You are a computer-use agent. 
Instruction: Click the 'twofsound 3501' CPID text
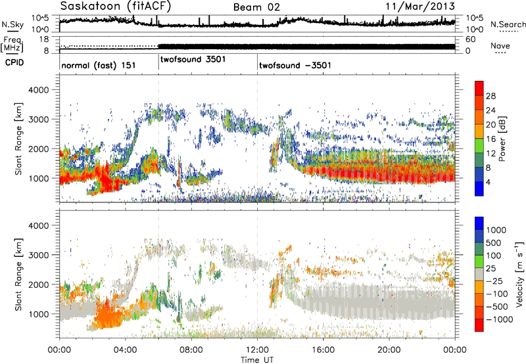click(193, 59)
